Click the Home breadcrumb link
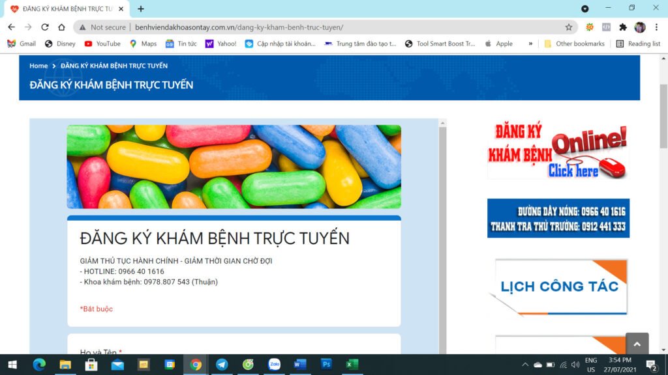The height and width of the screenshot is (375, 668). pyautogui.click(x=38, y=66)
